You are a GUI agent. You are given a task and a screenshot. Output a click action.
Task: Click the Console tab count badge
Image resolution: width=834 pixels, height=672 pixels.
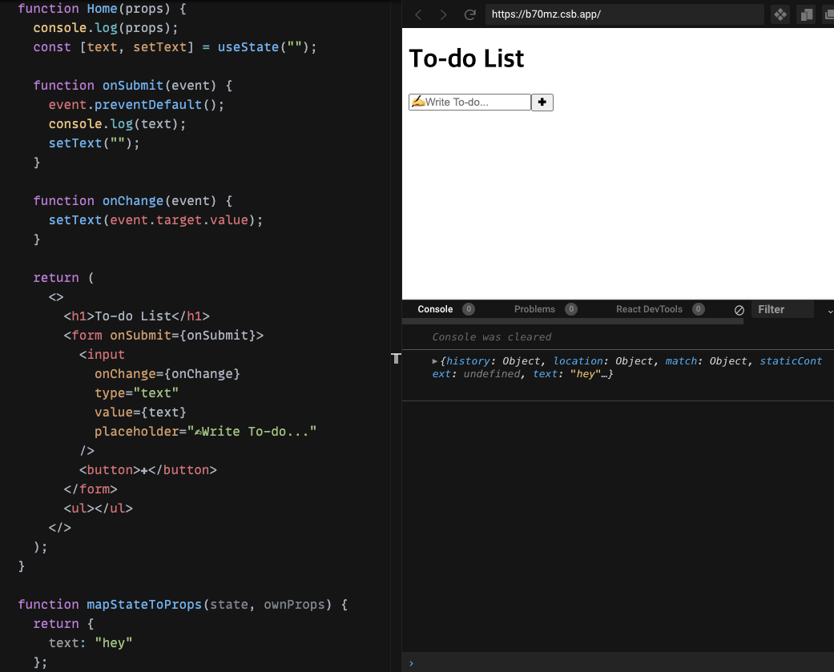tap(469, 309)
